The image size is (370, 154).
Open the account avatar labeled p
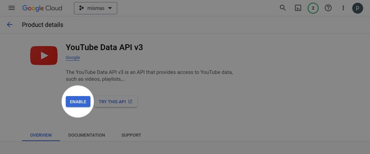pyautogui.click(x=358, y=8)
